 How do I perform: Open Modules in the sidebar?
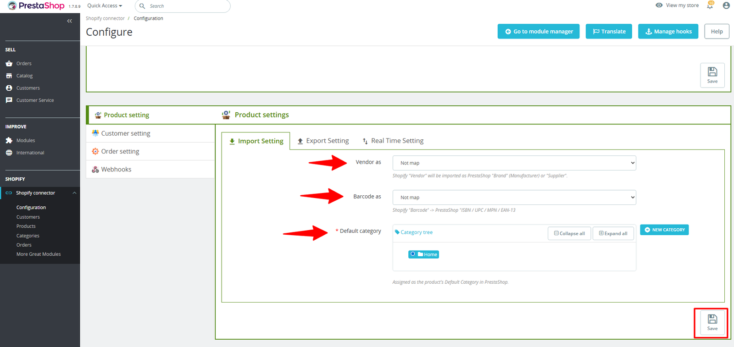point(26,141)
